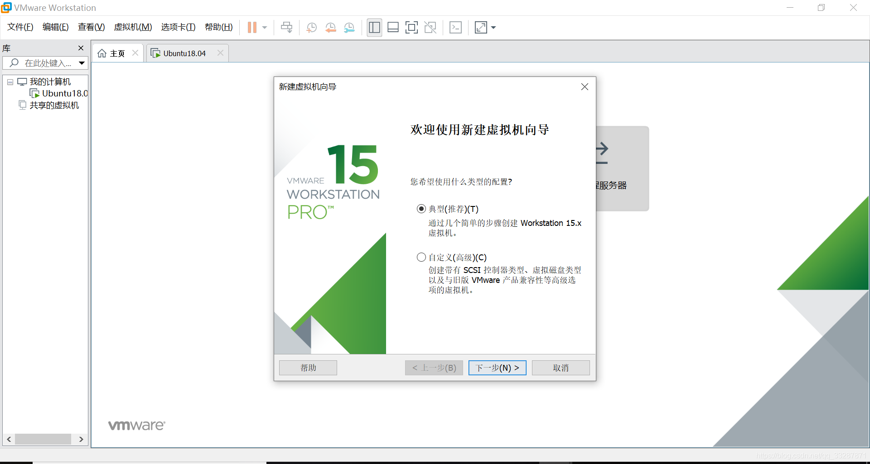Close the 新建虚拟机向导 dialog
The width and height of the screenshot is (870, 464).
coord(585,86)
